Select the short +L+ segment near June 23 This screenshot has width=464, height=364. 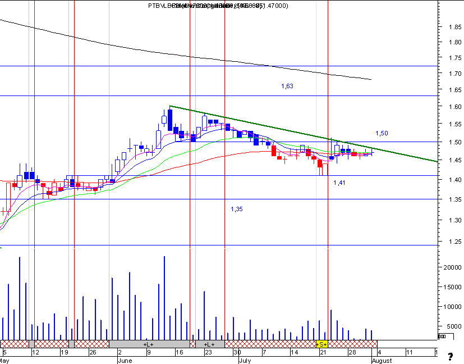210,344
